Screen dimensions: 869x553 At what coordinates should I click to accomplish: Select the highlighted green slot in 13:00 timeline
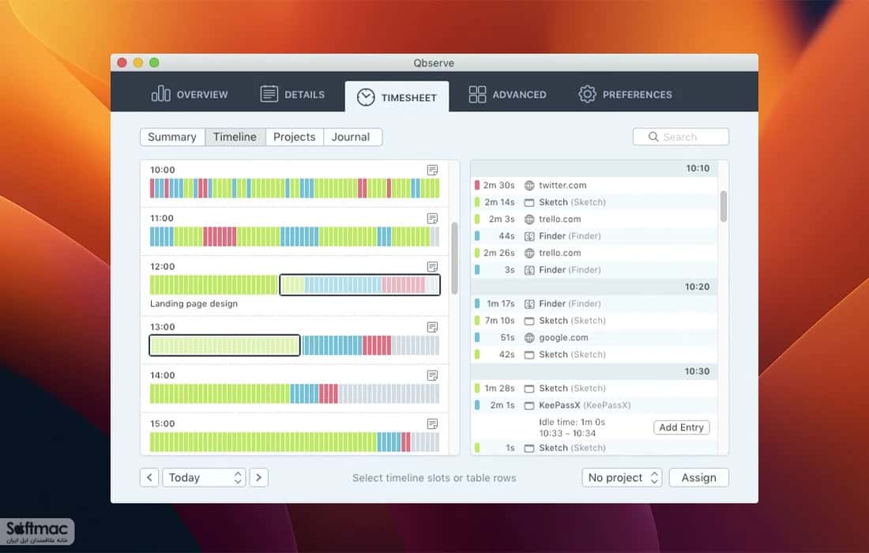[224, 346]
